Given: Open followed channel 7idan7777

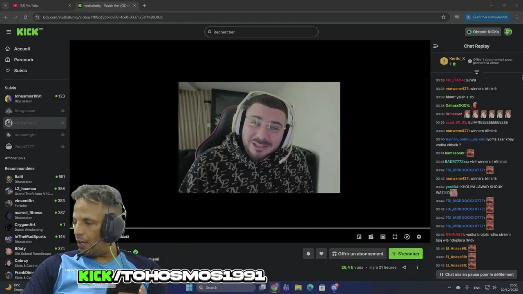Looking at the screenshot, I should (x=35, y=147).
